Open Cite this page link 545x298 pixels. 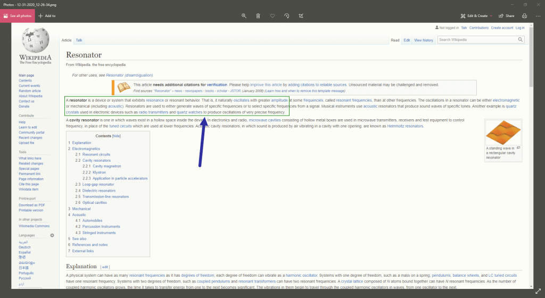pos(29,184)
